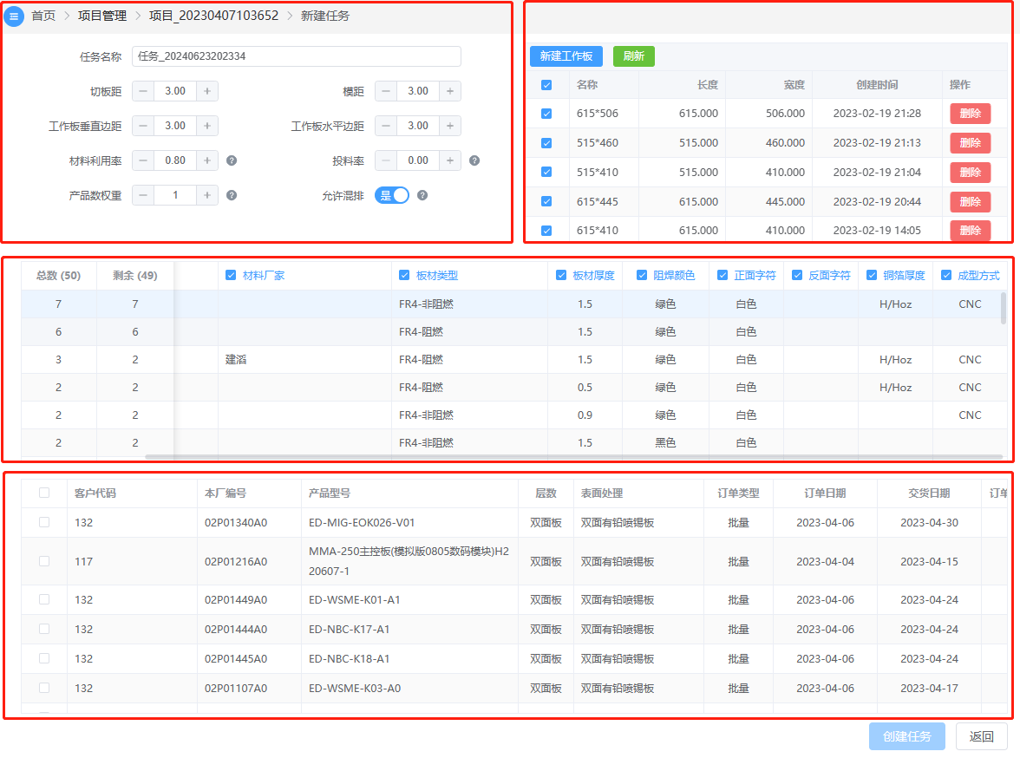The height and width of the screenshot is (758, 1020).
Task: Toggle the 材料厂家 column checkbox
Action: [x=231, y=275]
